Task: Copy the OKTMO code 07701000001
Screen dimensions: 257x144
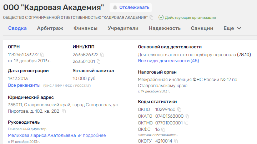Action: (186, 123)
